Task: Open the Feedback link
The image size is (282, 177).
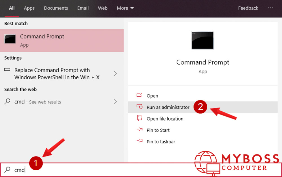Action: click(248, 8)
